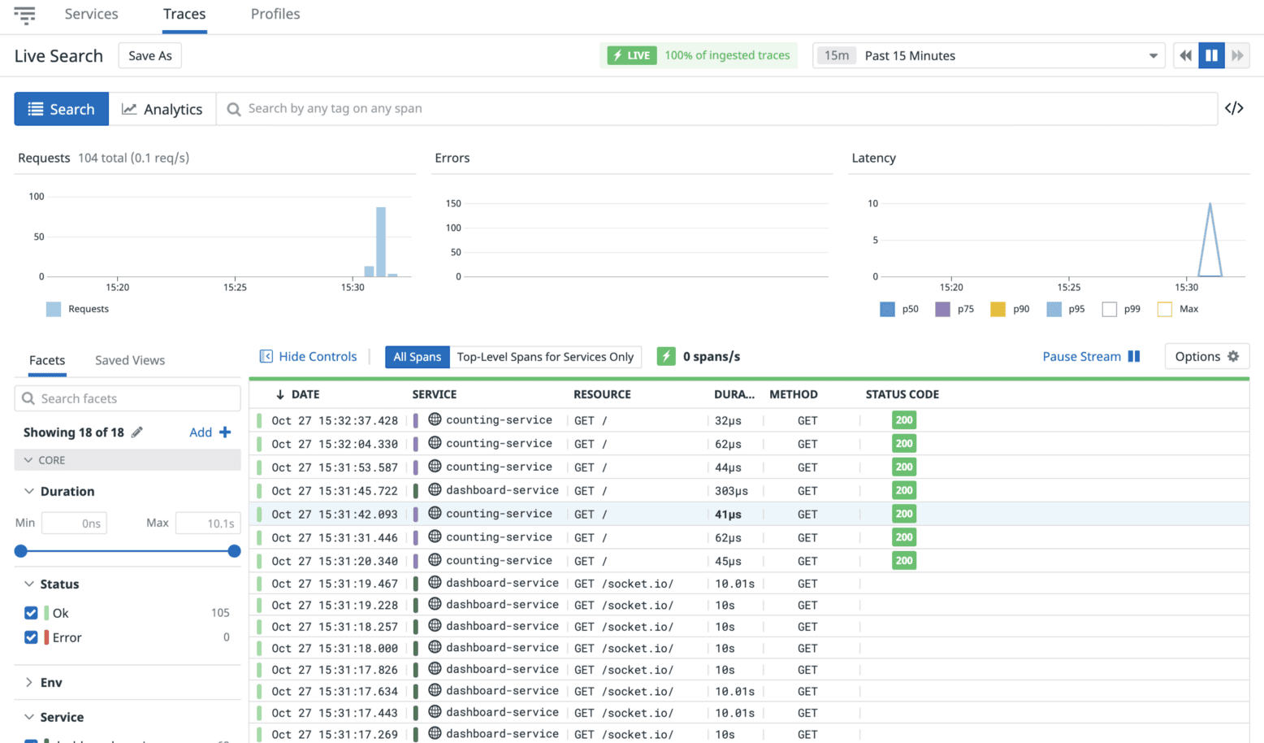Uncheck the Ok status checkbox
This screenshot has width=1264, height=743.
[x=31, y=613]
